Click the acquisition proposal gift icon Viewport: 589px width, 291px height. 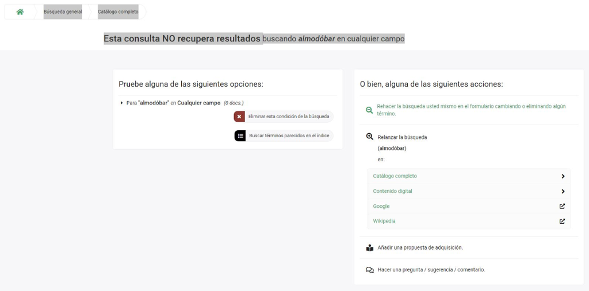pos(370,248)
